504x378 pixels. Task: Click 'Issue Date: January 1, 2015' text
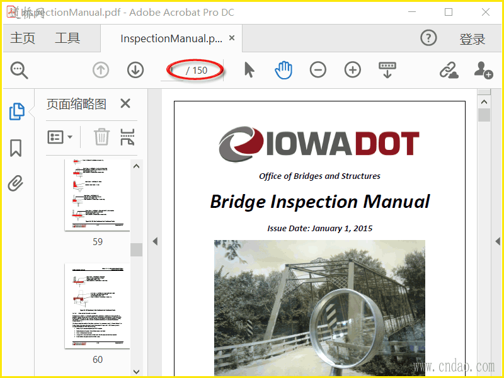[320, 229]
